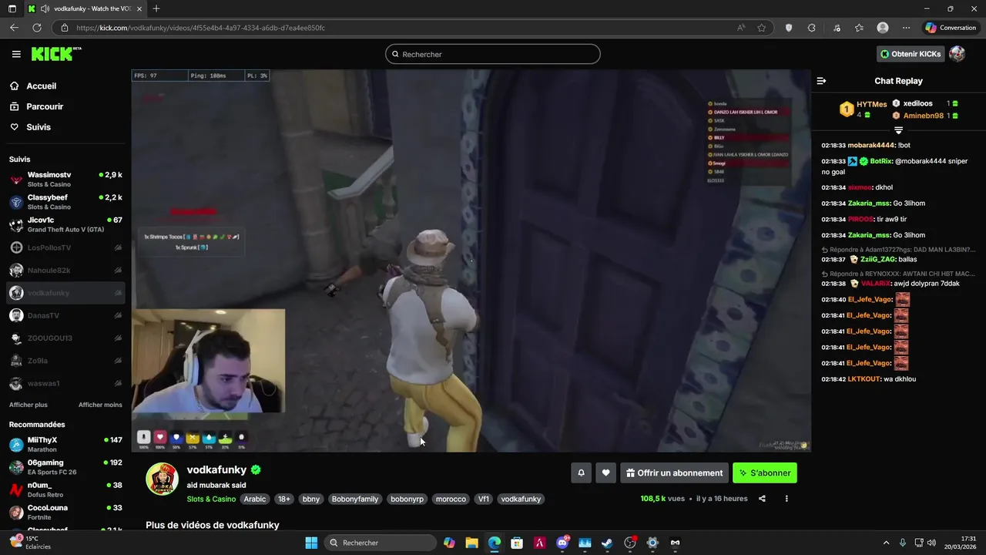Toggle the notification bell for vodkafunky
This screenshot has width=986, height=555.
[x=581, y=473]
